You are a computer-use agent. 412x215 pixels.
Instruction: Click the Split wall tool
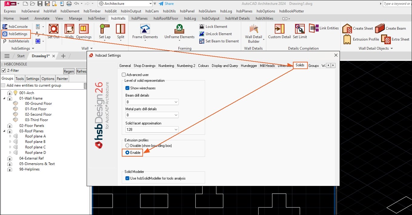tap(121, 32)
